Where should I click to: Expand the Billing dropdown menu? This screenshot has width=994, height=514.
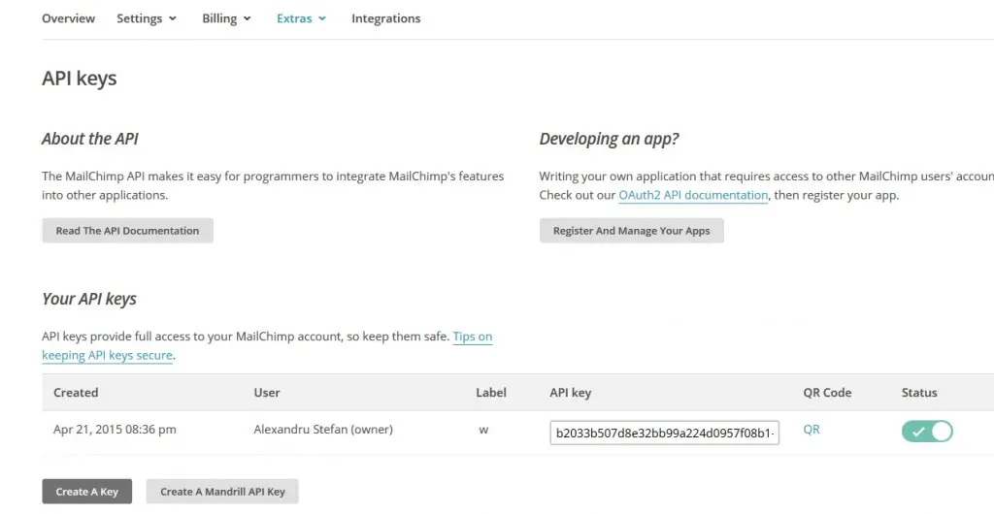[226, 18]
